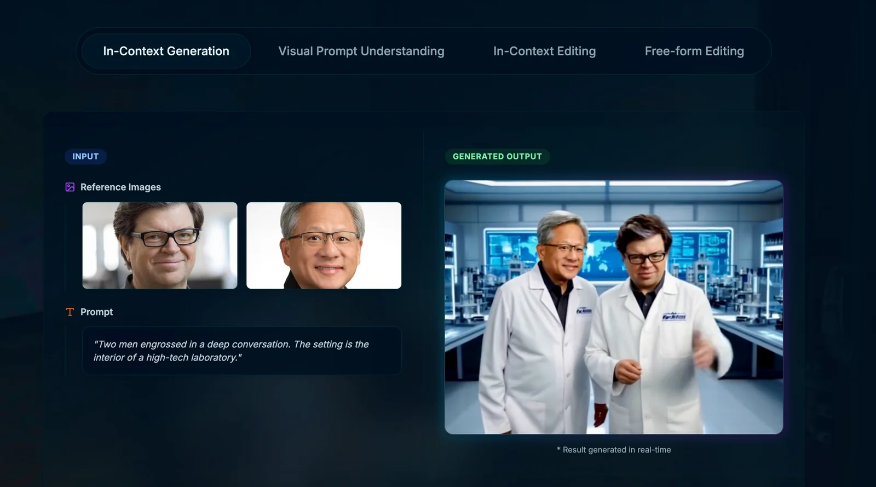Click inside the prompt text box
This screenshot has height=487, width=876.
pyautogui.click(x=241, y=351)
